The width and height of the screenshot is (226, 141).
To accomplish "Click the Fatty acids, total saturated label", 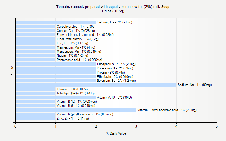I will (85, 35).
